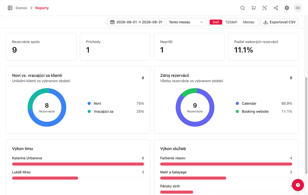This screenshot has width=308, height=195.
Task: Click the Výkon tímu heading
Action: [x=23, y=149]
